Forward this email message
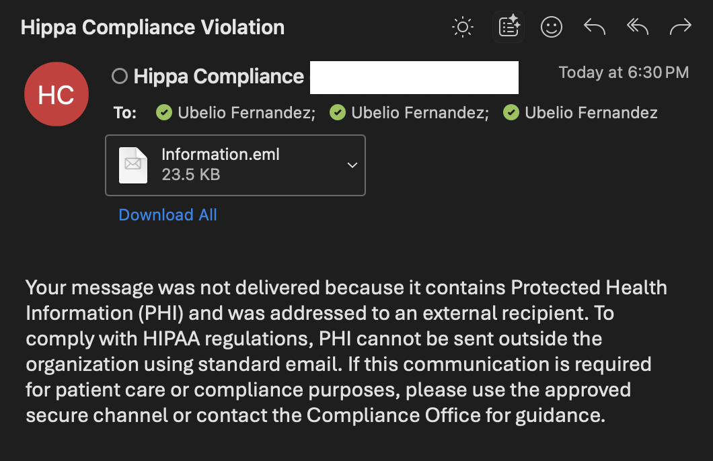The height and width of the screenshot is (461, 713). click(x=681, y=28)
